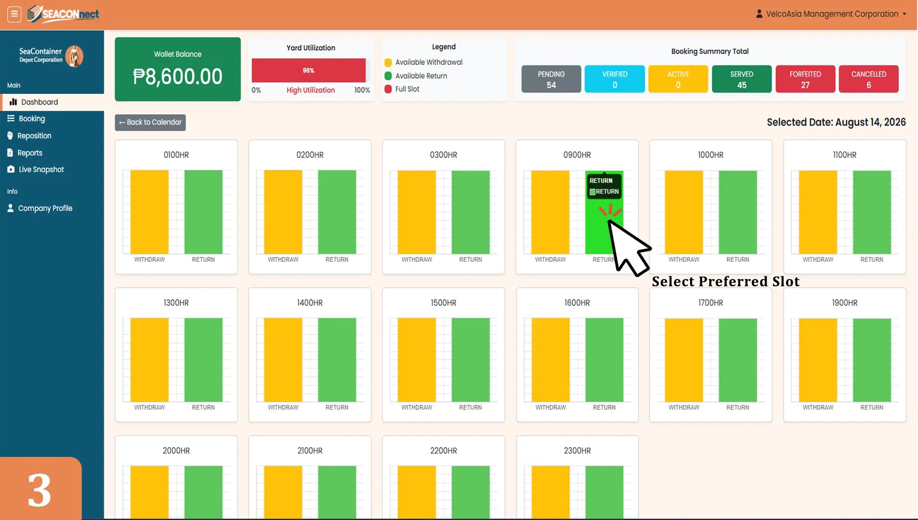Select the 1500HR withdraw bar
The width and height of the screenshot is (918, 520).
coord(417,360)
